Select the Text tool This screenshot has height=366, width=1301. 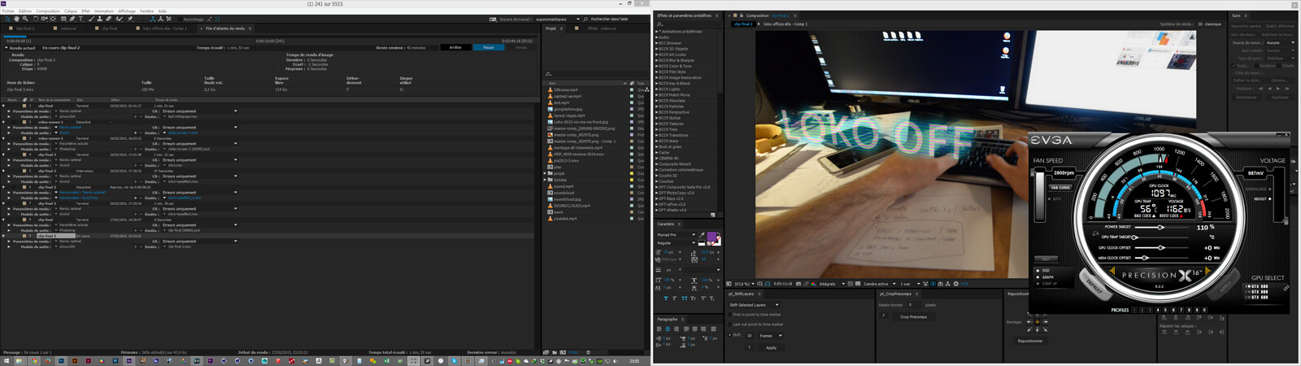point(80,19)
